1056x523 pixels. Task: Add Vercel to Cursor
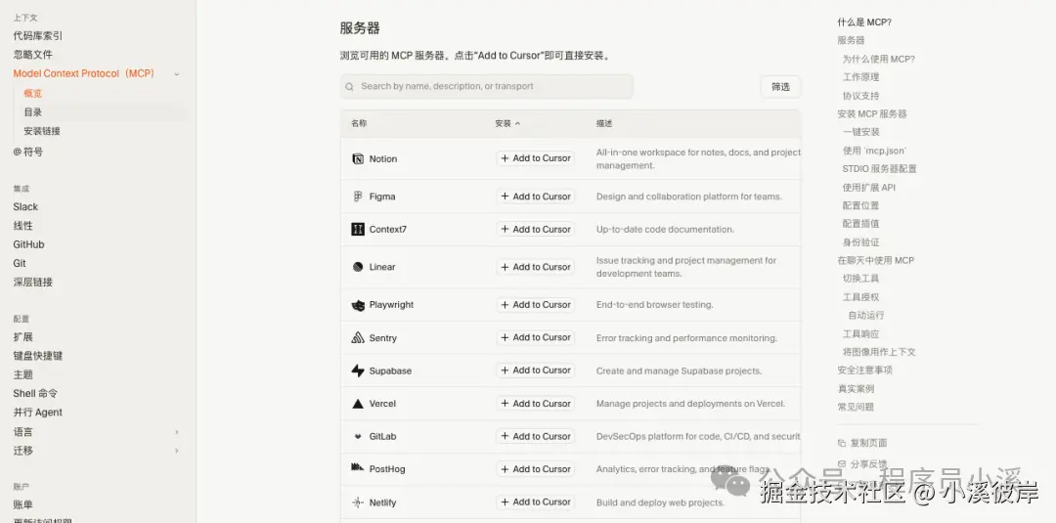coord(536,404)
